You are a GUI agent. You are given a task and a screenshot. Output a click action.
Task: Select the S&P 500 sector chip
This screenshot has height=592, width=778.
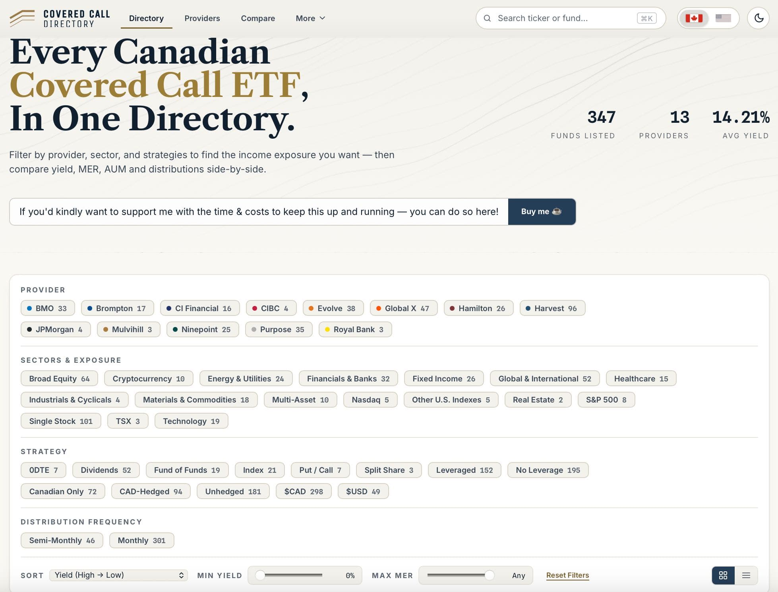(x=606, y=400)
